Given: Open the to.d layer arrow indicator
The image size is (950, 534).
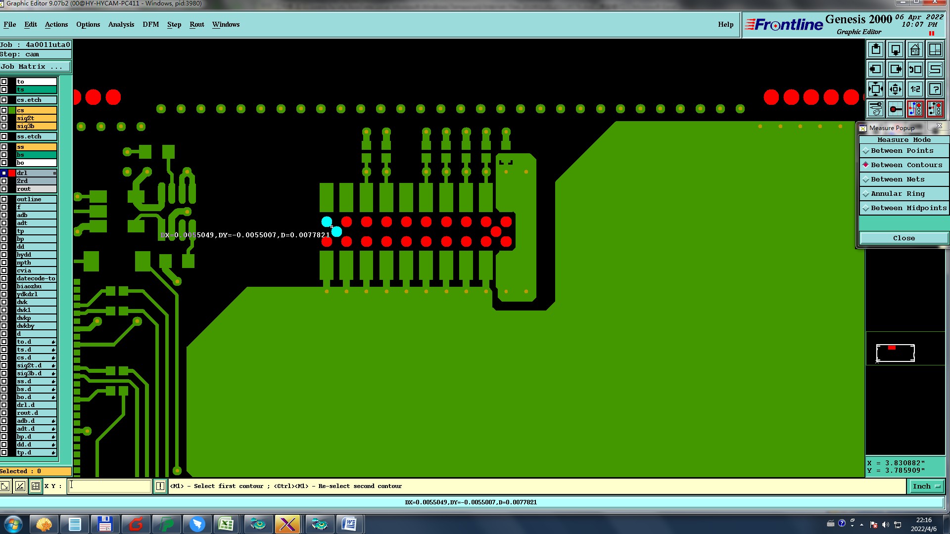Looking at the screenshot, I should (x=53, y=342).
